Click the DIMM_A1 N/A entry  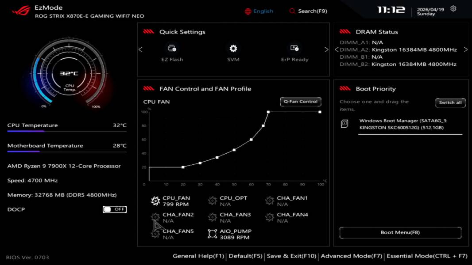pos(361,42)
